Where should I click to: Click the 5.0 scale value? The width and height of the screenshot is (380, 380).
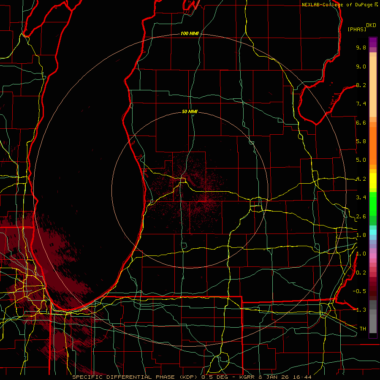coord(361,160)
